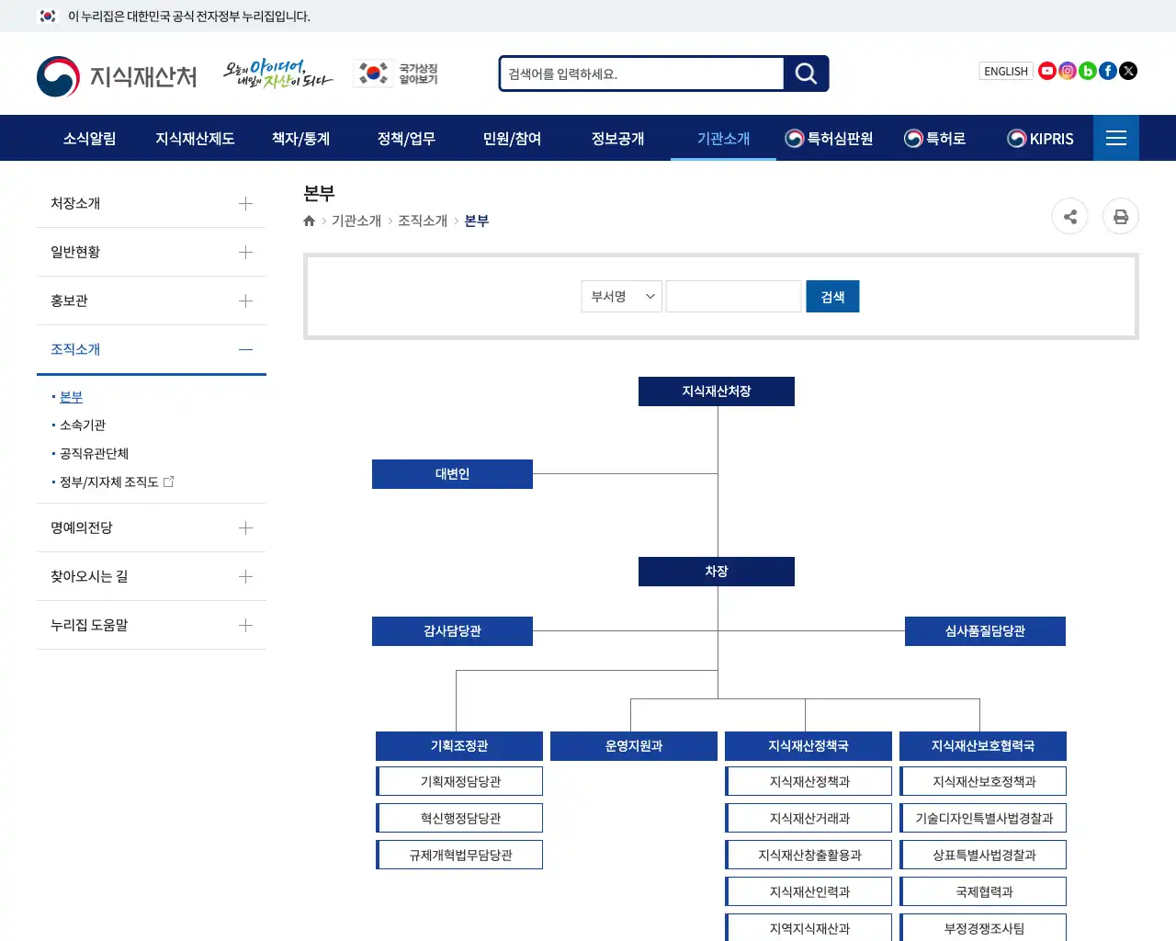Click the 국가상징 알아보기 flag icon
Viewport: 1176px width, 941px height.
pyautogui.click(x=371, y=73)
